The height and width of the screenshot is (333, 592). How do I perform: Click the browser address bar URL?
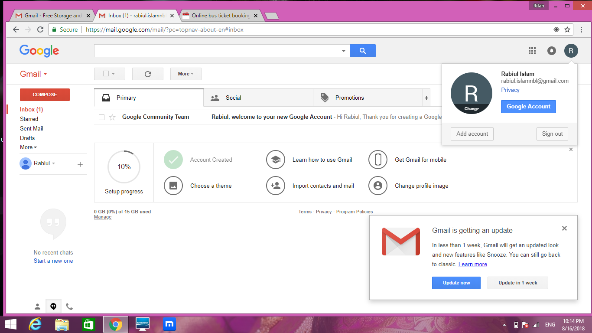165,29
